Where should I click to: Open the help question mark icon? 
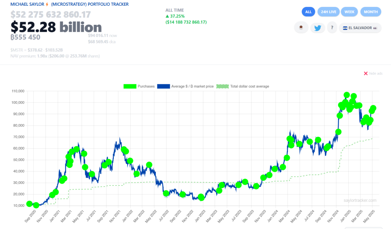tap(332, 27)
